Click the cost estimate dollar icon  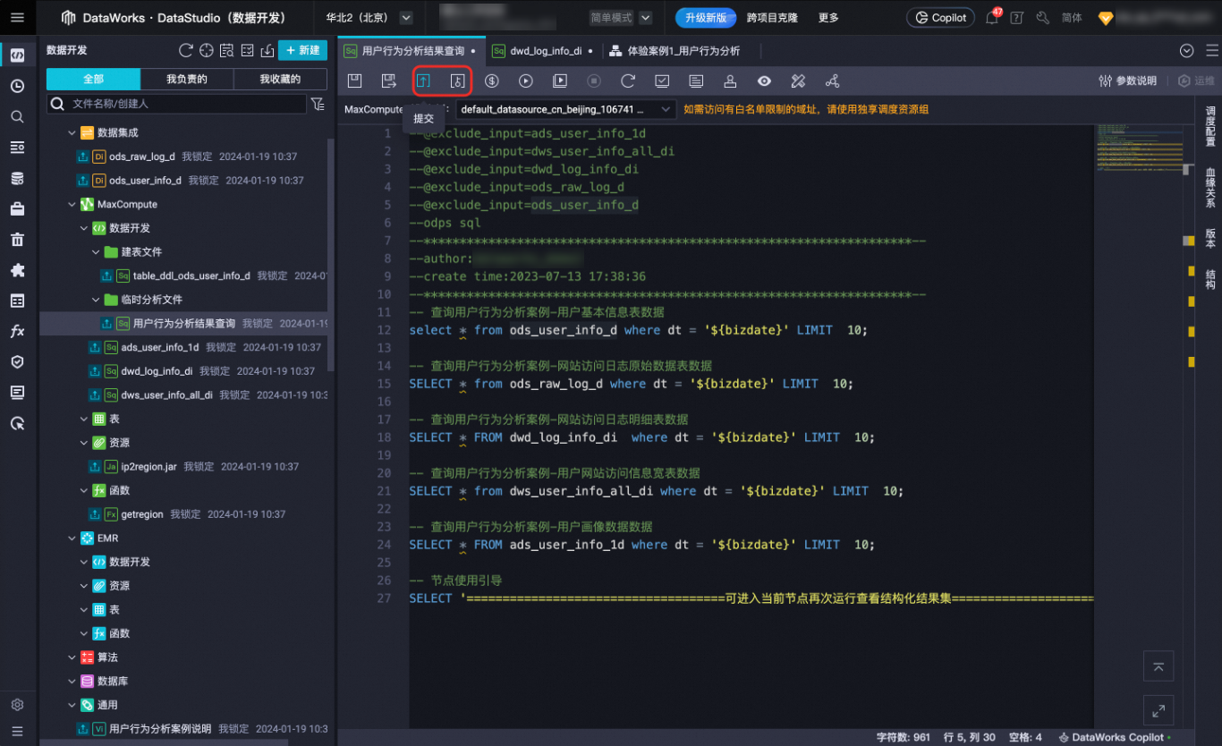point(492,81)
